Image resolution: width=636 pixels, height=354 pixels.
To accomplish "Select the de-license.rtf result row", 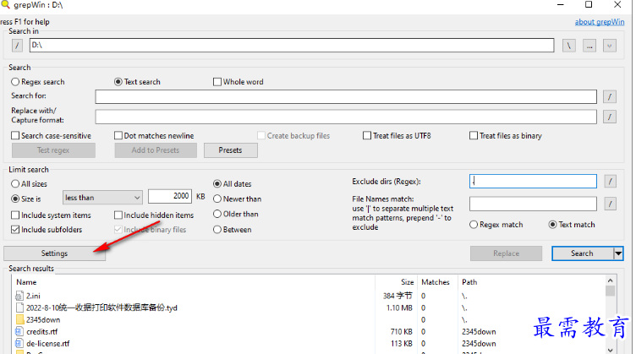I will [310, 344].
